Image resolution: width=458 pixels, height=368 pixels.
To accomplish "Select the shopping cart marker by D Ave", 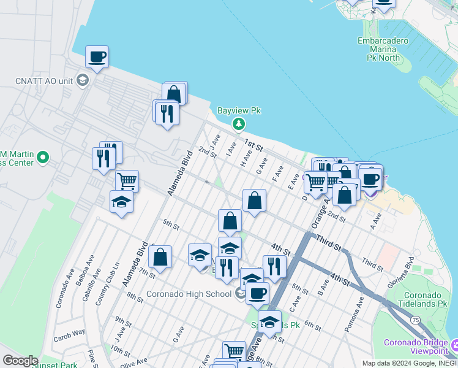I will pos(315,184).
